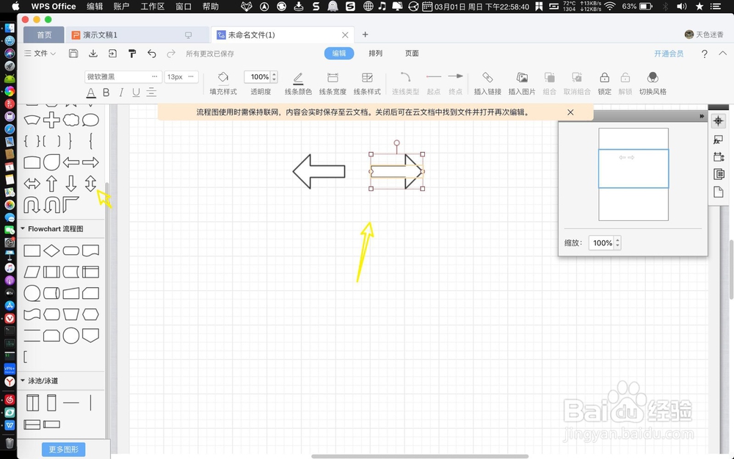The width and height of the screenshot is (734, 459).
Task: Open the 微软雅黑 font family dropdown
Action: [121, 76]
